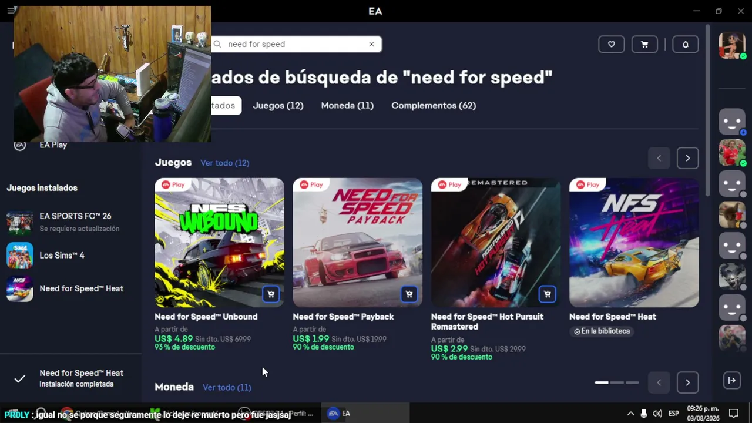Show the next page of Moneda results
Viewport: 752px width, 423px height.
687,382
